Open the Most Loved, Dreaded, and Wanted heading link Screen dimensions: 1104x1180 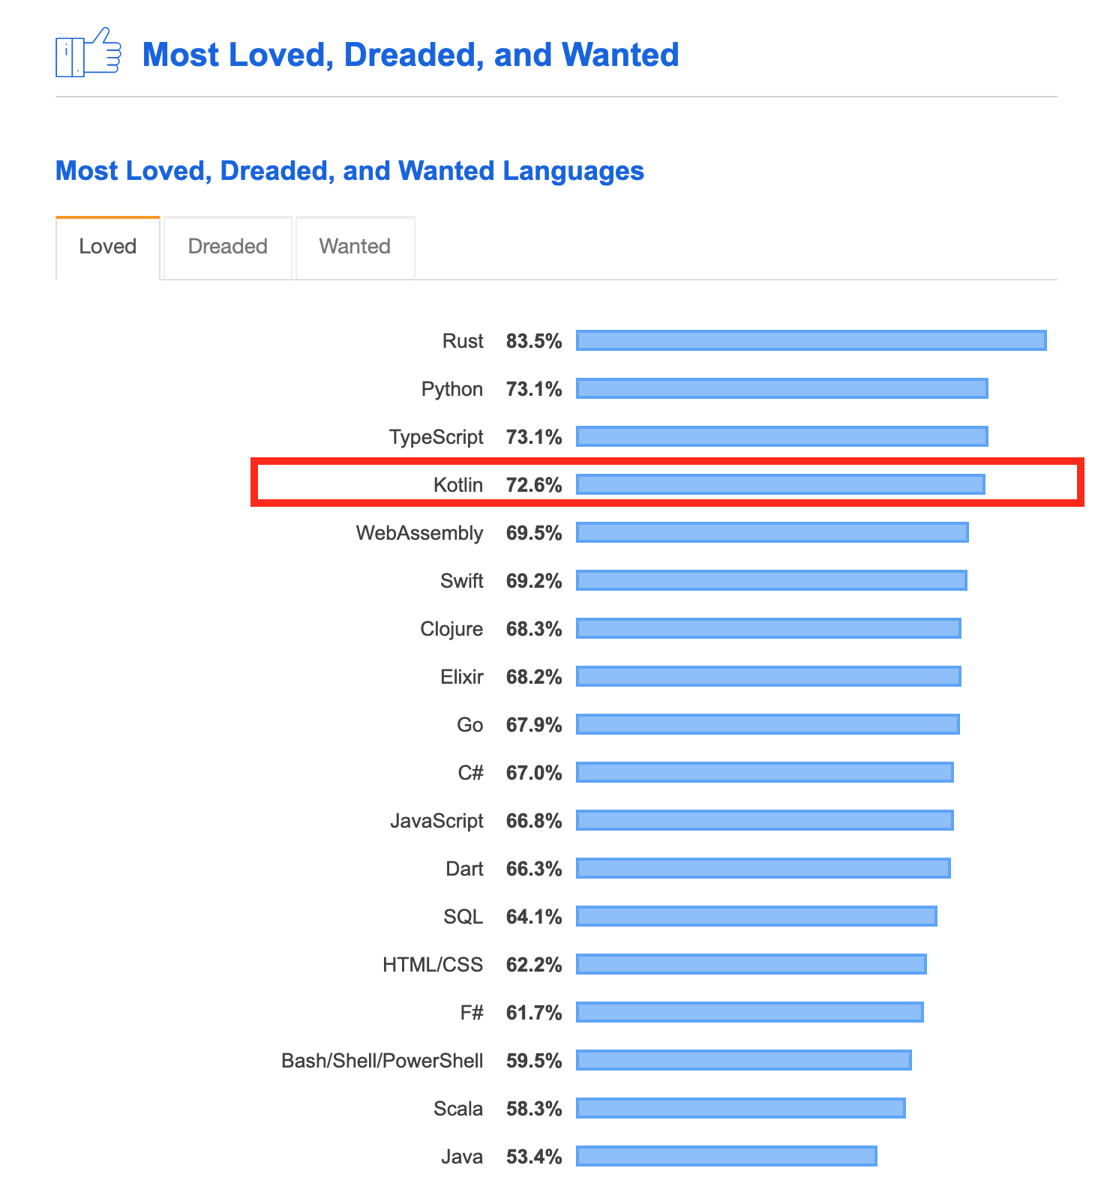coord(411,54)
